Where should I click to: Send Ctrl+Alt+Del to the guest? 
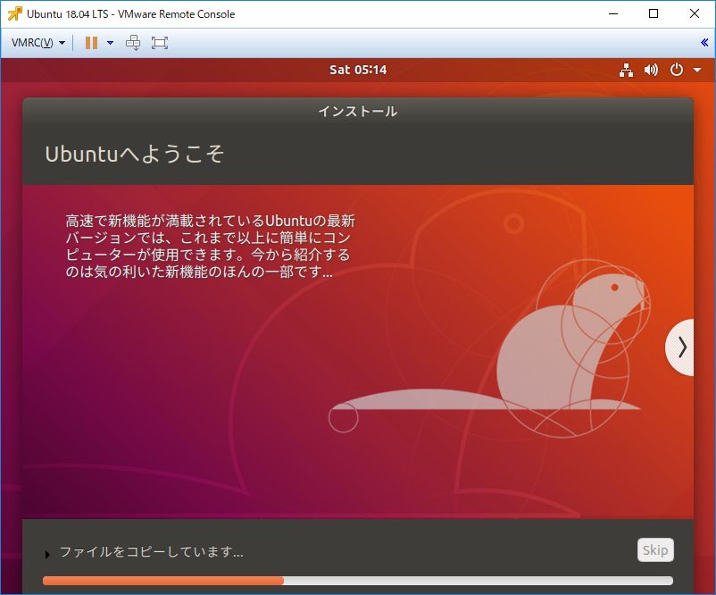click(x=133, y=43)
